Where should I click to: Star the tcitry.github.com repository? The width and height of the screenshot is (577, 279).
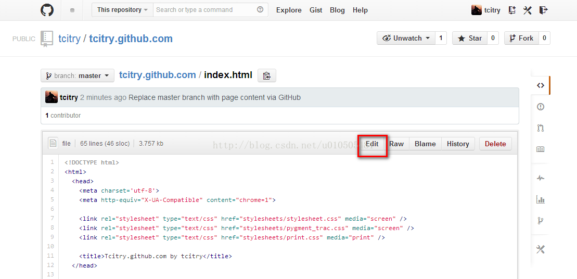click(x=470, y=38)
